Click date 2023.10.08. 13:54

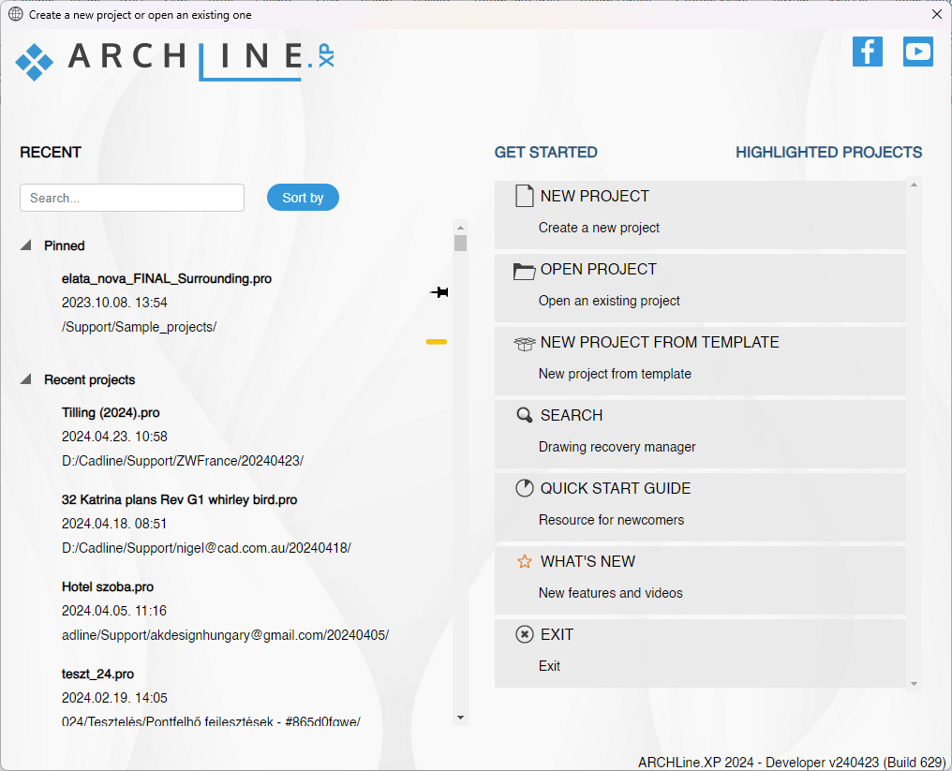pos(114,303)
